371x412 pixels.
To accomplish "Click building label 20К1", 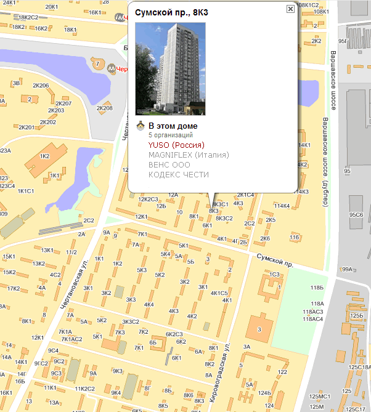I will coord(52,7).
